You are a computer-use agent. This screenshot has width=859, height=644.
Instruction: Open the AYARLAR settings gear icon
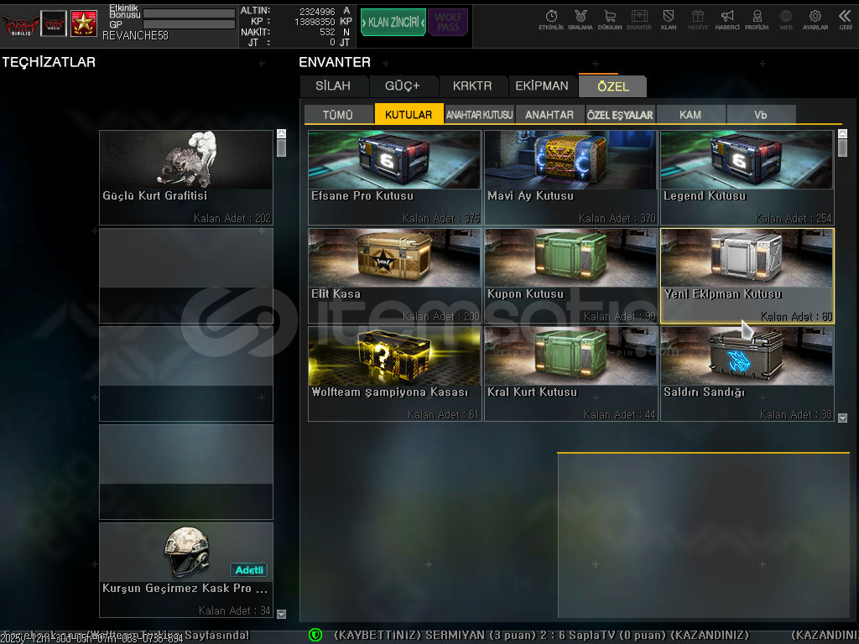[815, 20]
